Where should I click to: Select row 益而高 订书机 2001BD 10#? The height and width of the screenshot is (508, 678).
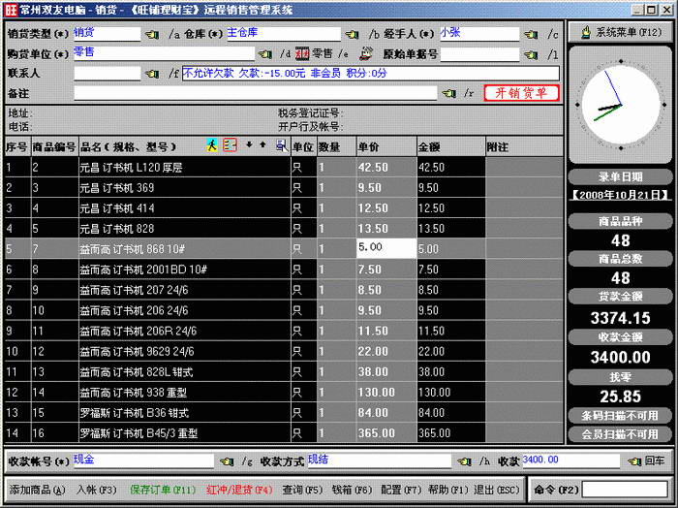coord(284,270)
